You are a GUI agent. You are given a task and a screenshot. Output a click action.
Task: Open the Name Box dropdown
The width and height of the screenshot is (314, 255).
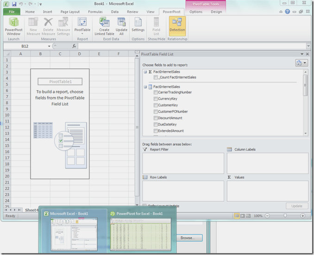[49, 46]
